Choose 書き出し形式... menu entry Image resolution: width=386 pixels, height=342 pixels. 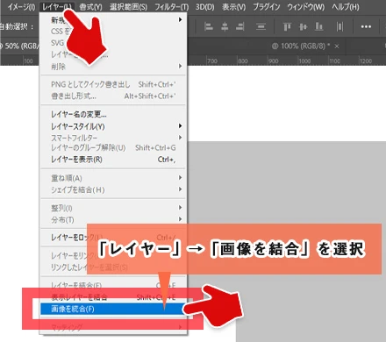coord(113,96)
